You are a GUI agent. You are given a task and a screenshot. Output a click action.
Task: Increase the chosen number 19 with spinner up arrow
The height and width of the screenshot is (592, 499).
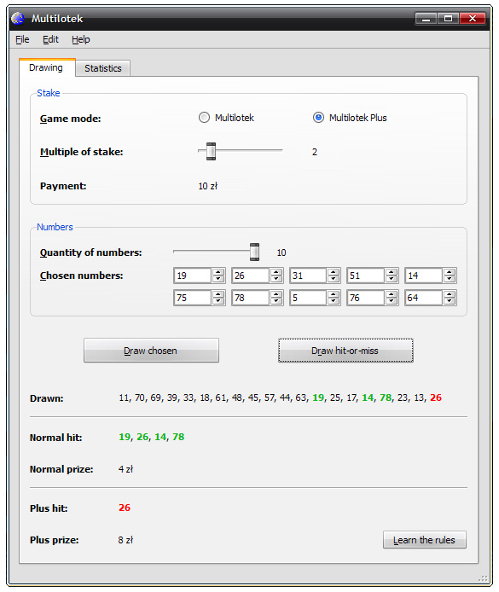[x=218, y=272]
